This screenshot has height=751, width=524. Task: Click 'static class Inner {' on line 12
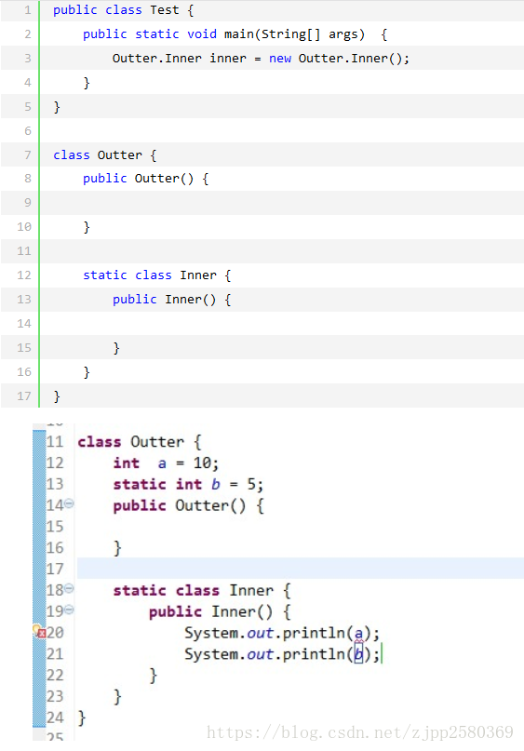click(x=157, y=275)
